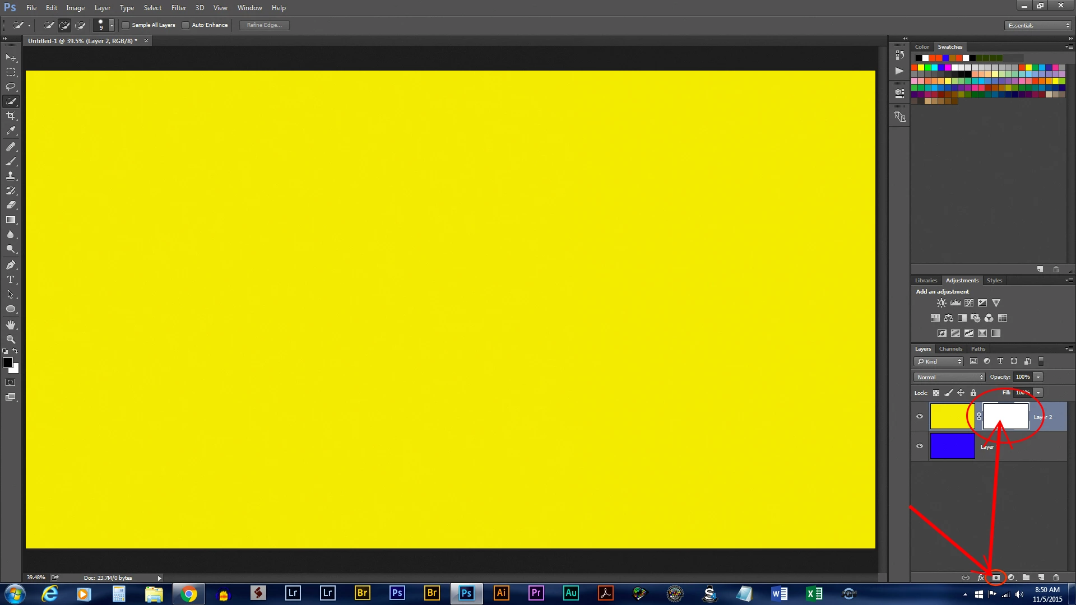Select the Horizontal Type tool
Image resolution: width=1076 pixels, height=605 pixels.
point(11,280)
